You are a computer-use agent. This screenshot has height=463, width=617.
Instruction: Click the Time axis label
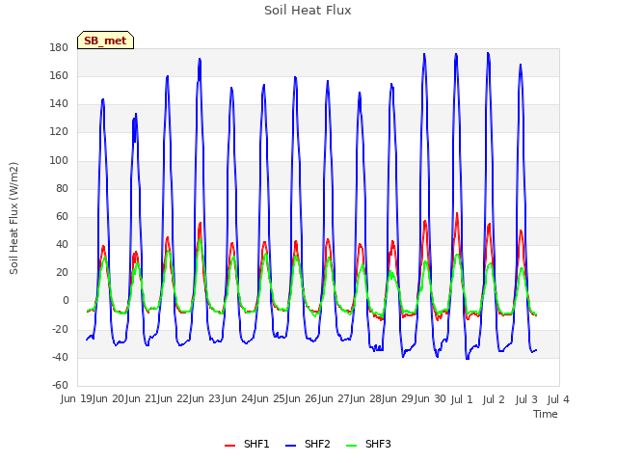pos(546,414)
